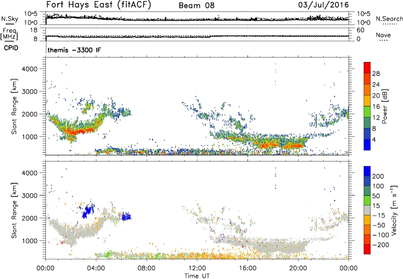Click the '00:00' tick at left of time axis
The width and height of the screenshot is (403, 279).
[45, 268]
